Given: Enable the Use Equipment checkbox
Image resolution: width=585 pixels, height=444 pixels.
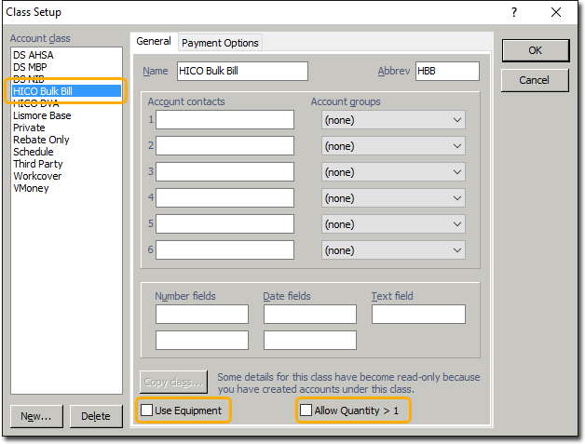Looking at the screenshot, I should tap(147, 410).
